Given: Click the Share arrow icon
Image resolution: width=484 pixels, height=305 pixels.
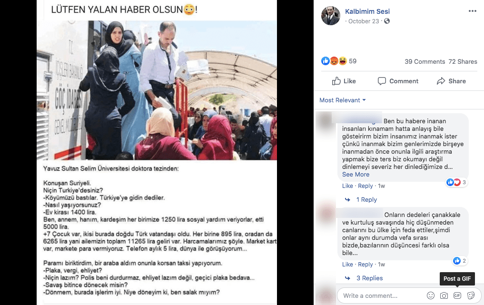Looking at the screenshot, I should tap(441, 81).
